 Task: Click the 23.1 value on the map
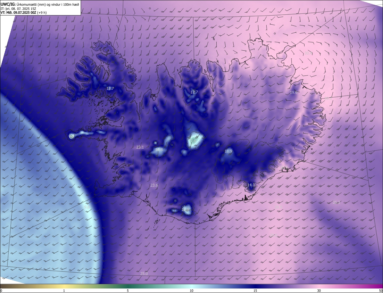point(140,147)
